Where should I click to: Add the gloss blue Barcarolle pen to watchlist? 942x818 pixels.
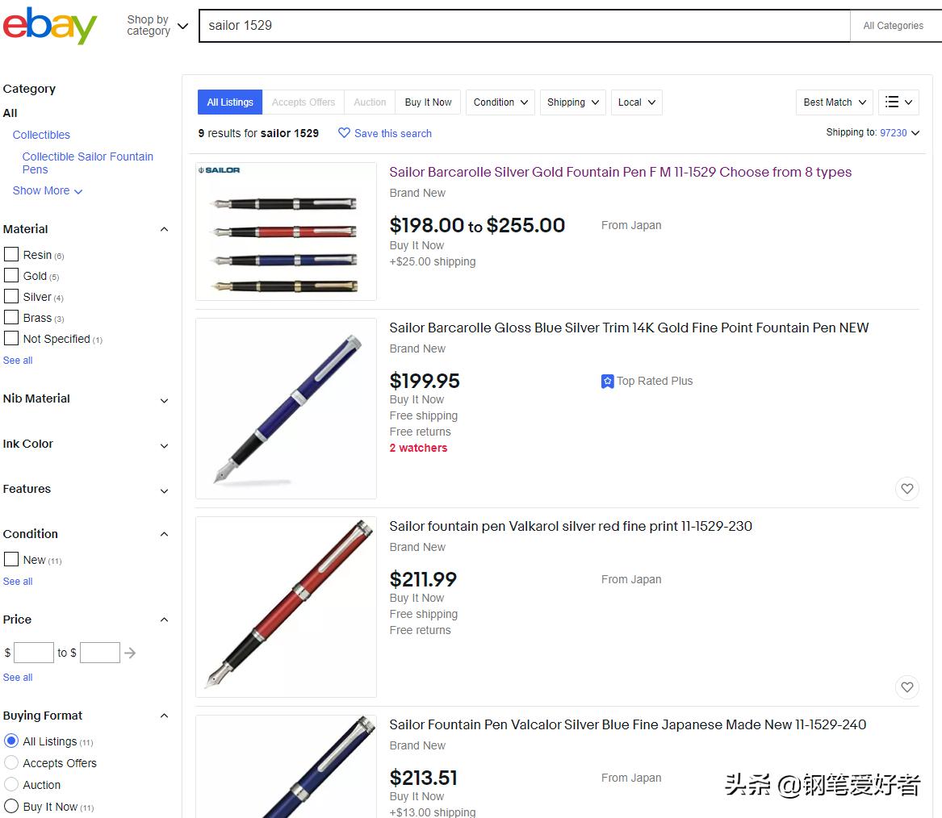[907, 489]
